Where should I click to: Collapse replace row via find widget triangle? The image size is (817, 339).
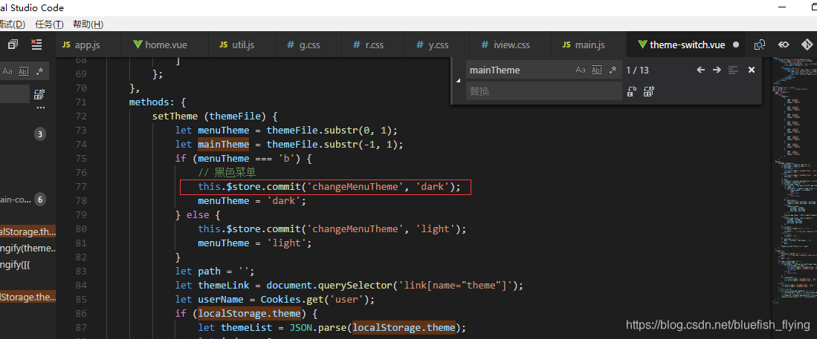tap(459, 81)
